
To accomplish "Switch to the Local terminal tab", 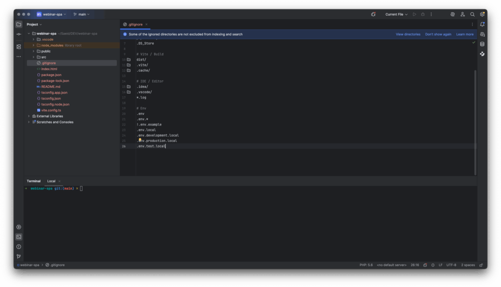I will (x=51, y=181).
